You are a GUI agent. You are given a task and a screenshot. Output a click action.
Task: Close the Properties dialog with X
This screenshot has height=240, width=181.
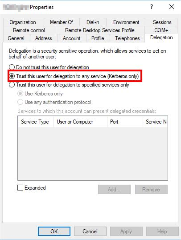172,7
